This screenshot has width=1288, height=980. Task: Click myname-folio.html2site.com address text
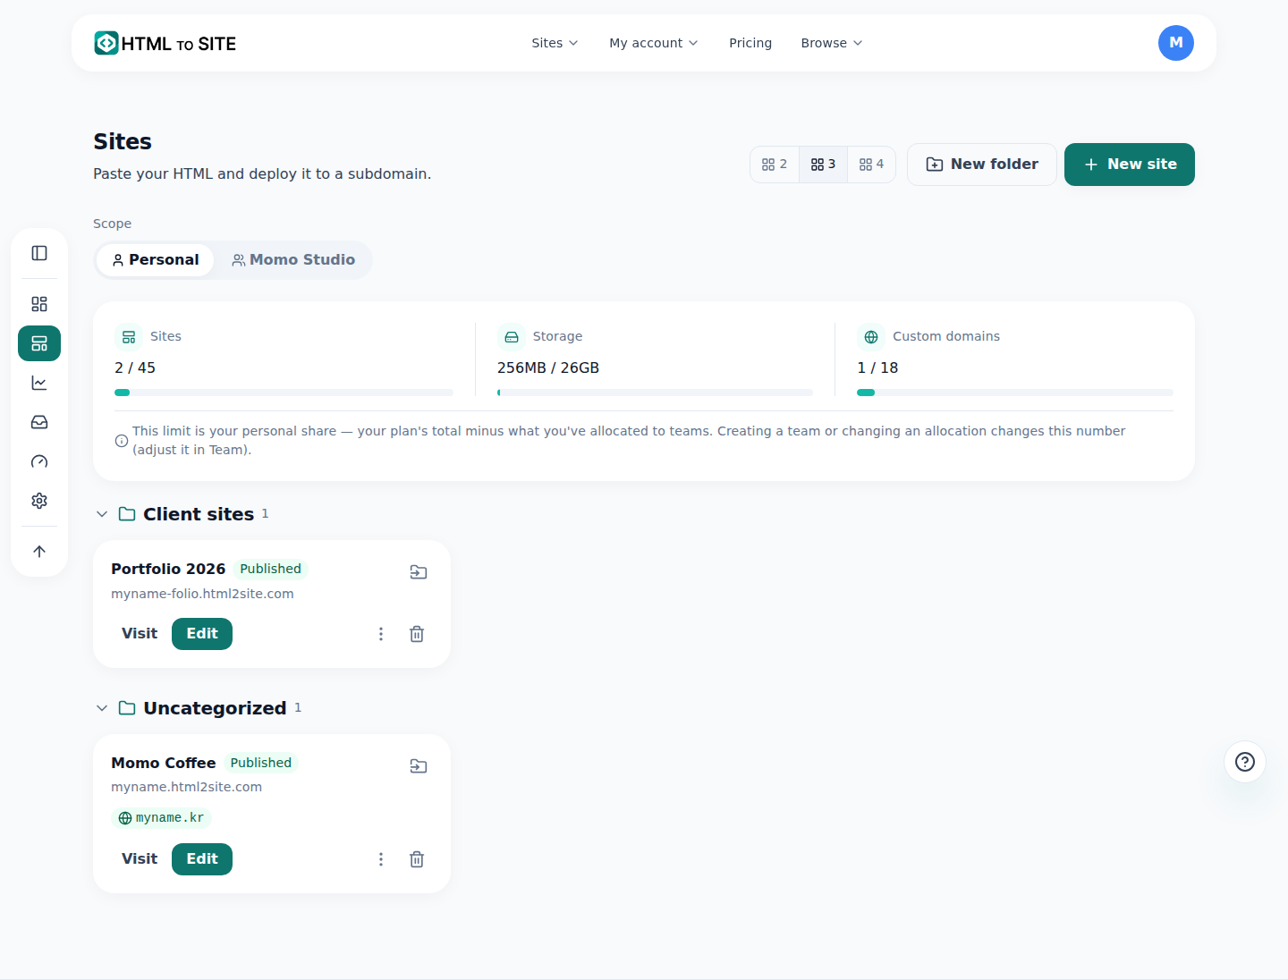[202, 594]
